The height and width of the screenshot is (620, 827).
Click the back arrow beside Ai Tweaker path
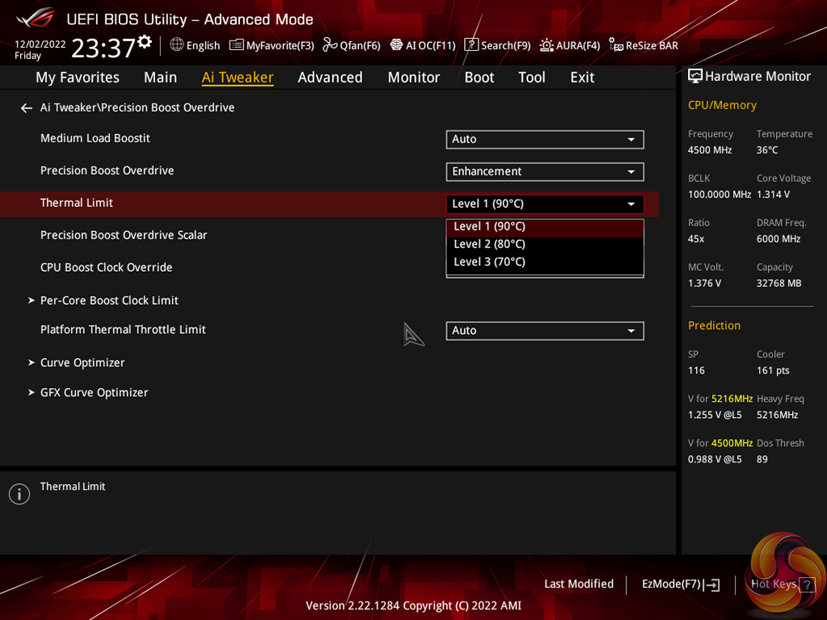[x=26, y=108]
